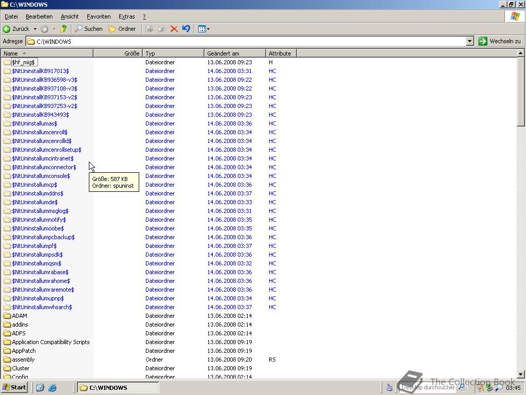The image size is (526, 395).
Task: Select the $NtUninstallKB917013$ folder icon
Action: [x=7, y=71]
